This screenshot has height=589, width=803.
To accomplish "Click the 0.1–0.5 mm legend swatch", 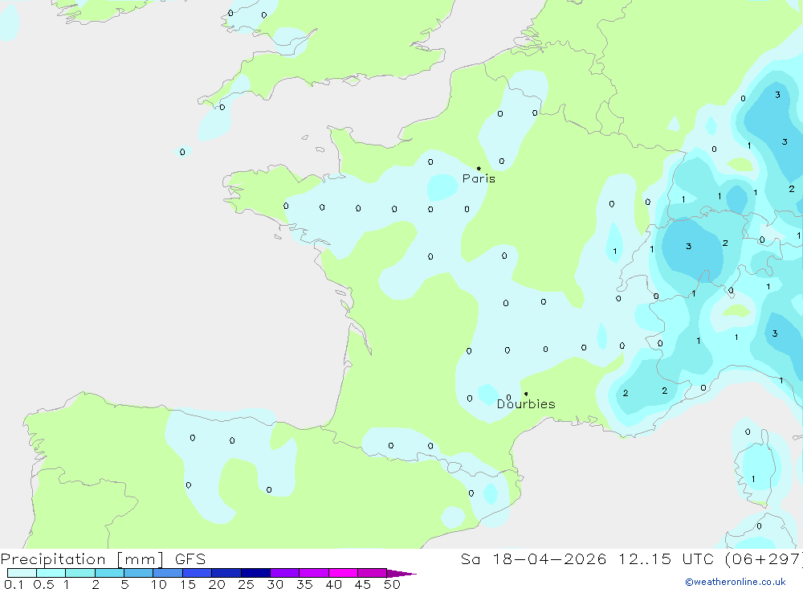I will click(x=22, y=573).
